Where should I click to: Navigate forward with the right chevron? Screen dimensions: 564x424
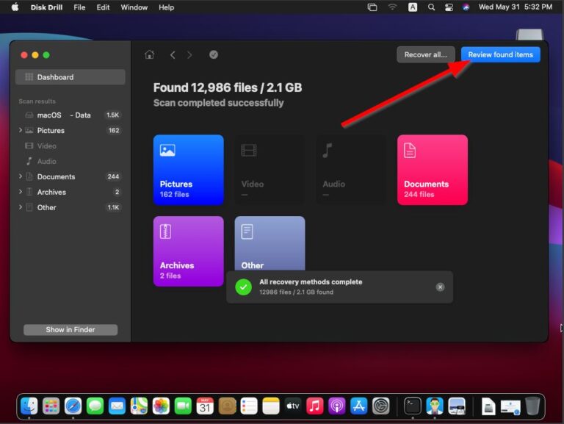189,54
